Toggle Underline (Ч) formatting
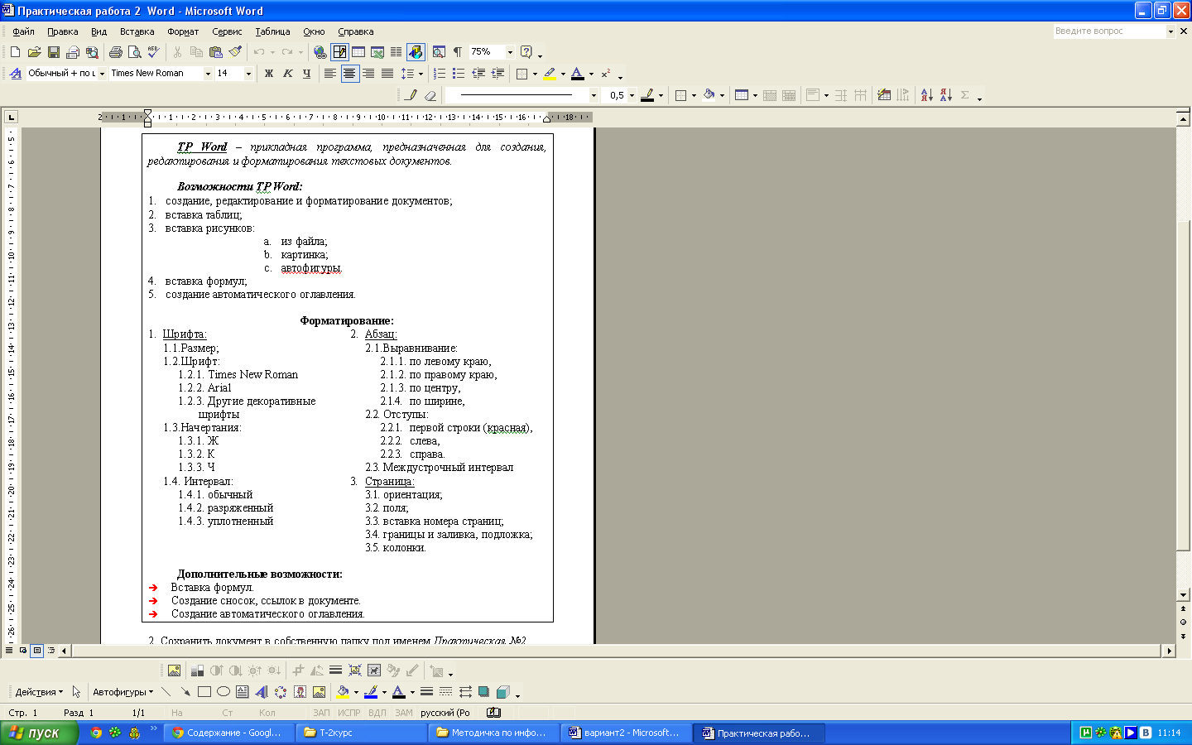 pos(306,74)
